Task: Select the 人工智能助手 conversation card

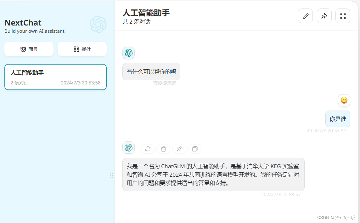Action: (x=56, y=77)
